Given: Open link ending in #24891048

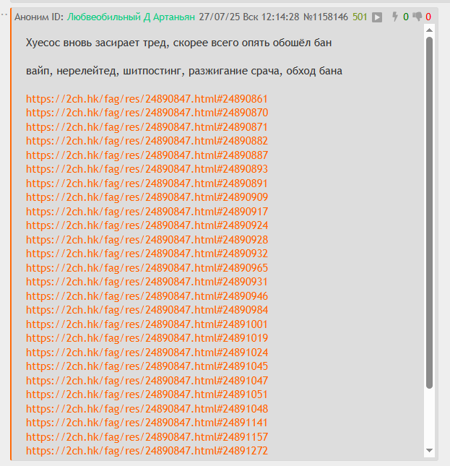Looking at the screenshot, I should click(x=147, y=409).
